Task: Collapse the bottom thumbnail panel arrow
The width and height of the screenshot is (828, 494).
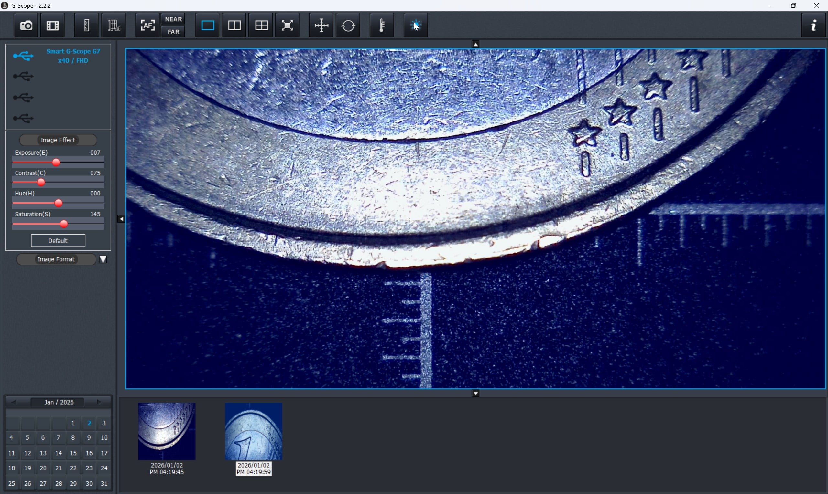Action: 475,394
